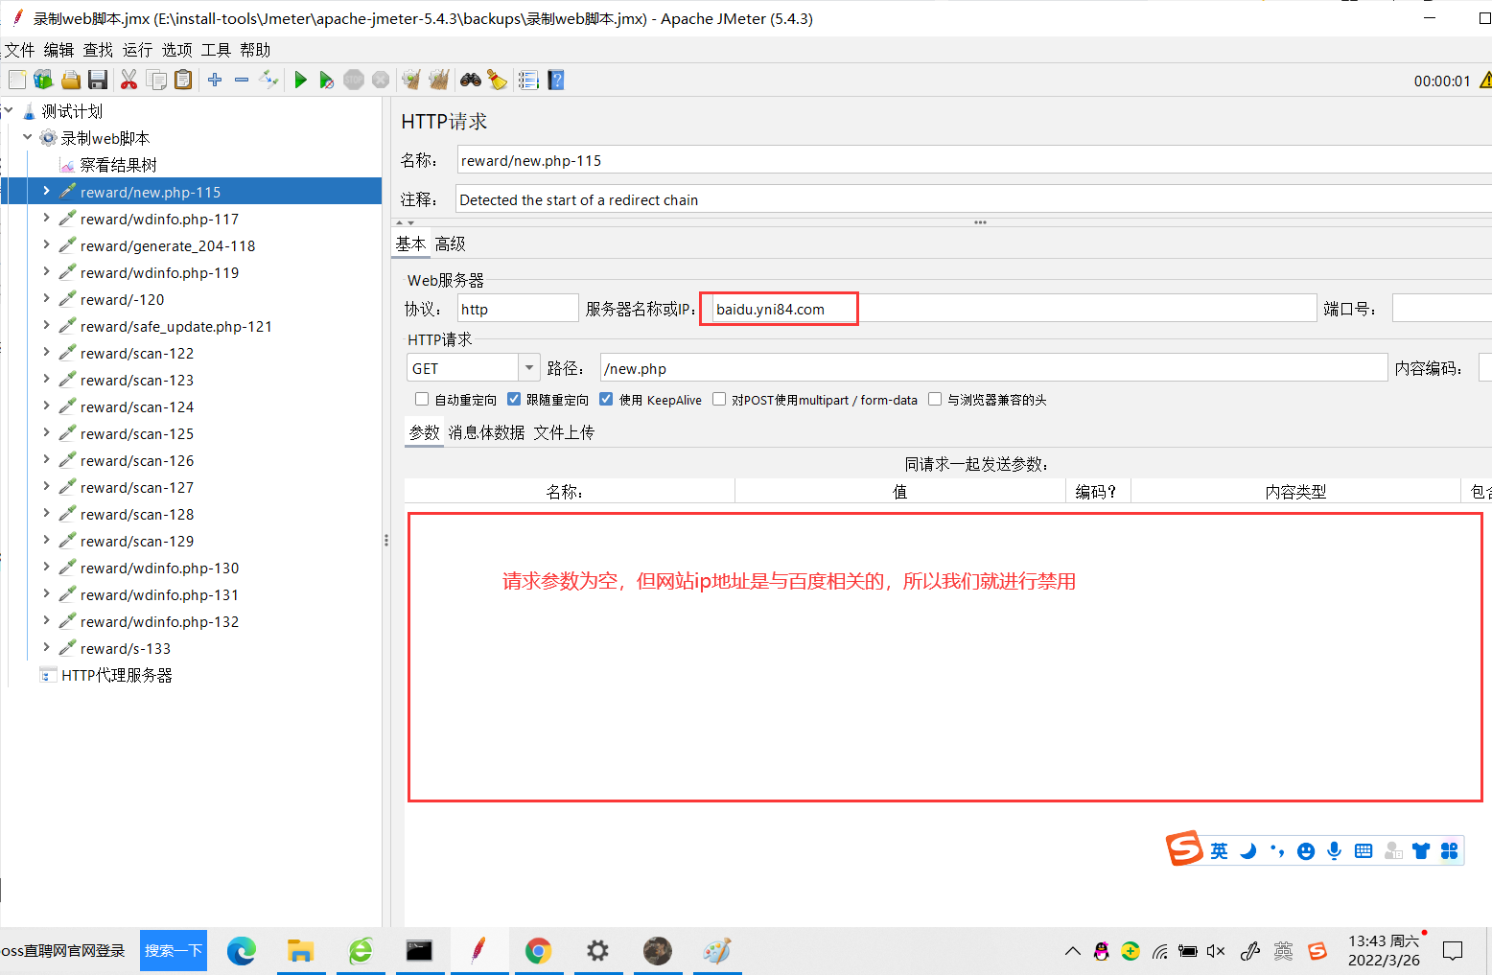Switch to the 高级 tab
Image resolution: width=1492 pixels, height=975 pixels.
(x=450, y=244)
